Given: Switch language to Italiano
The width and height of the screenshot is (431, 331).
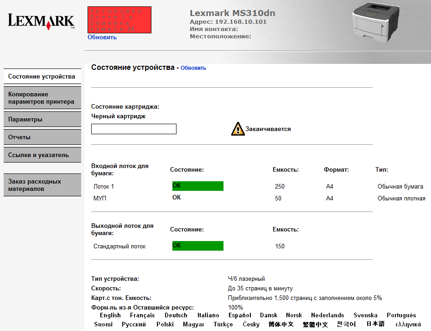Looking at the screenshot, I should click(x=208, y=315).
